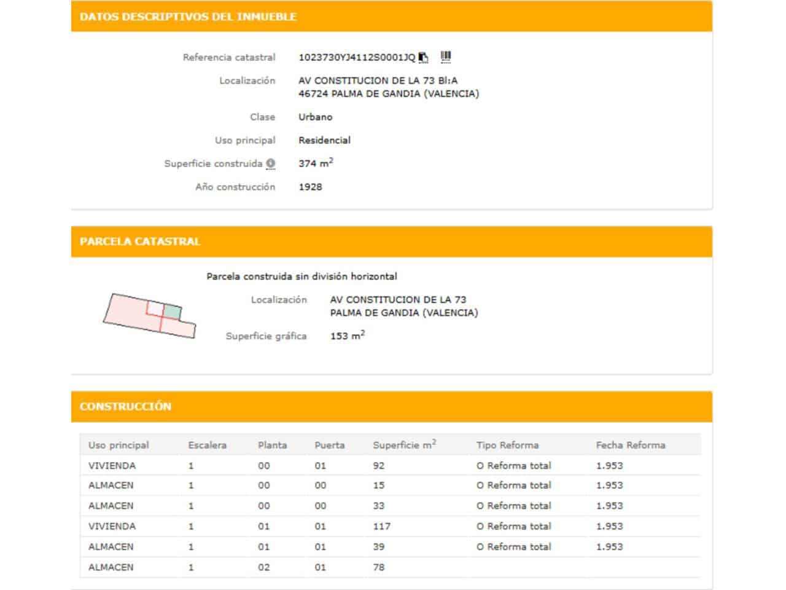Viewport: 786px width, 590px height.
Task: Click the Año construcción value 1928
Action: tap(310, 187)
